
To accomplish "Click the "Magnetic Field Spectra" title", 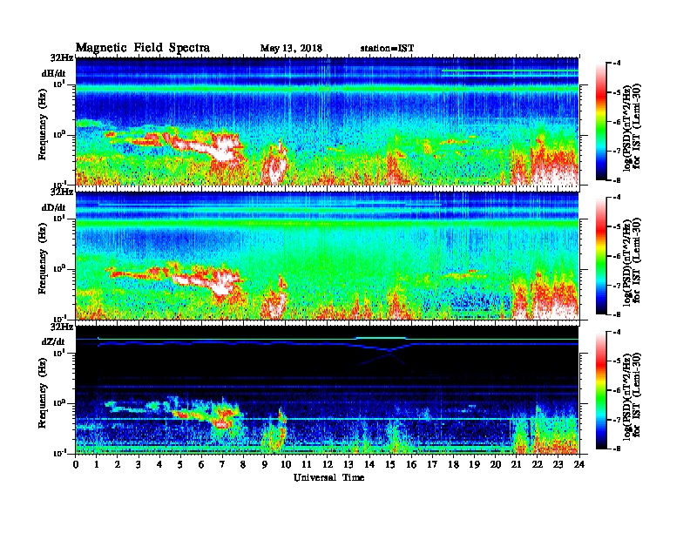I will click(x=143, y=48).
